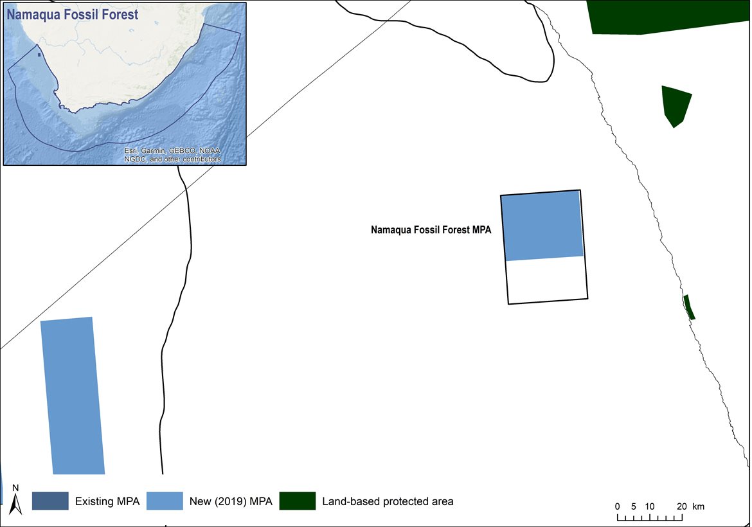Viewport: 752px width, 527px height.
Task: Click the inset overview map of South Africa
Action: point(125,84)
